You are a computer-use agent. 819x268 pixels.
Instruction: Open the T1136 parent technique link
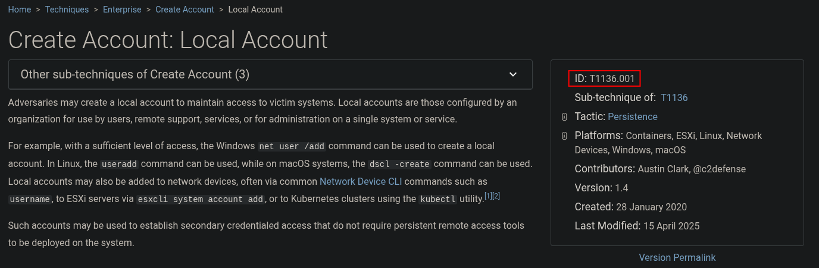[x=674, y=97]
